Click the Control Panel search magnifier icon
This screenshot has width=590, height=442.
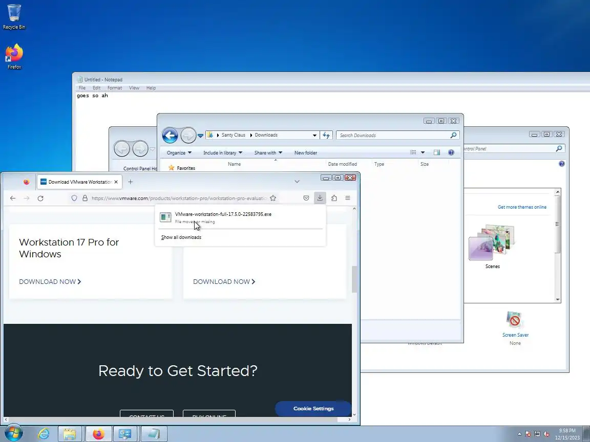coord(559,148)
